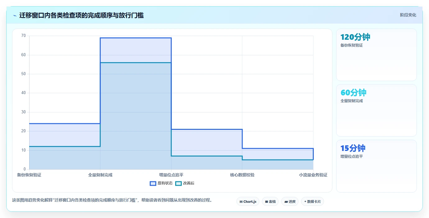
Task: Select the 表格 tag chip
Action: tap(270, 202)
